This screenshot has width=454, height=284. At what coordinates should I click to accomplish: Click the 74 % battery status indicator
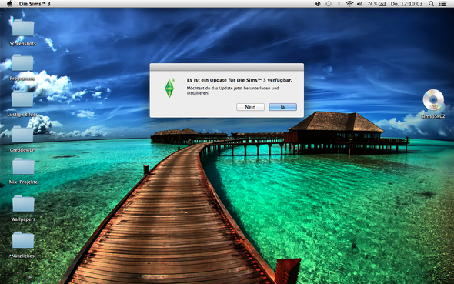376,4
